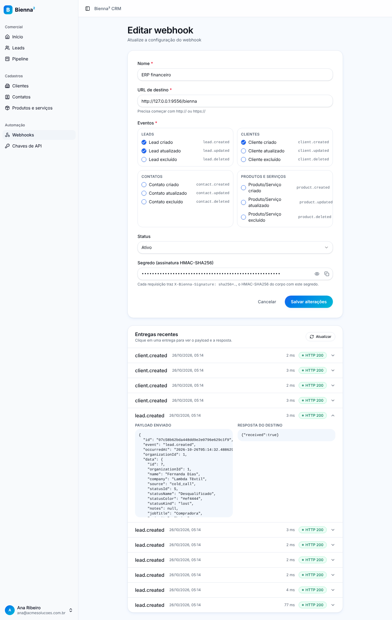Expand the lead.created 4 ms delivery

235,590
